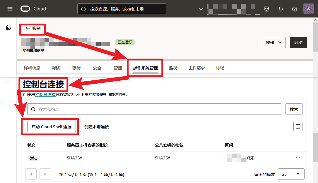This screenshot has height=183, width=318.
Task: Click the 正在运行 status badge
Action: point(125,42)
